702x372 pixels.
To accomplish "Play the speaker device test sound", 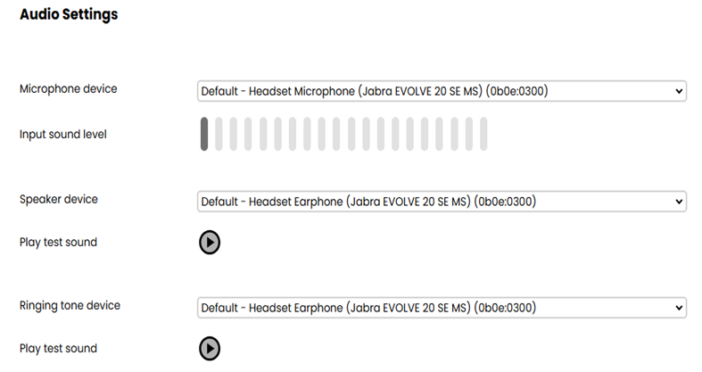I will point(210,242).
